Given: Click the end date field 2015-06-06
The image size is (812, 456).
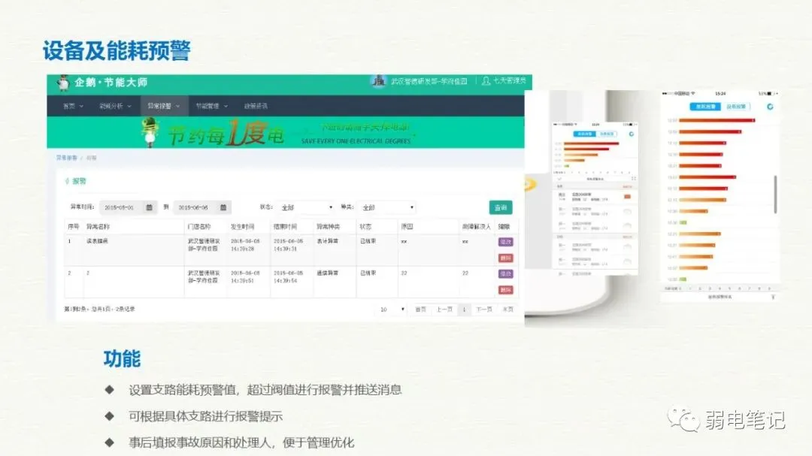Looking at the screenshot, I should 202,207.
